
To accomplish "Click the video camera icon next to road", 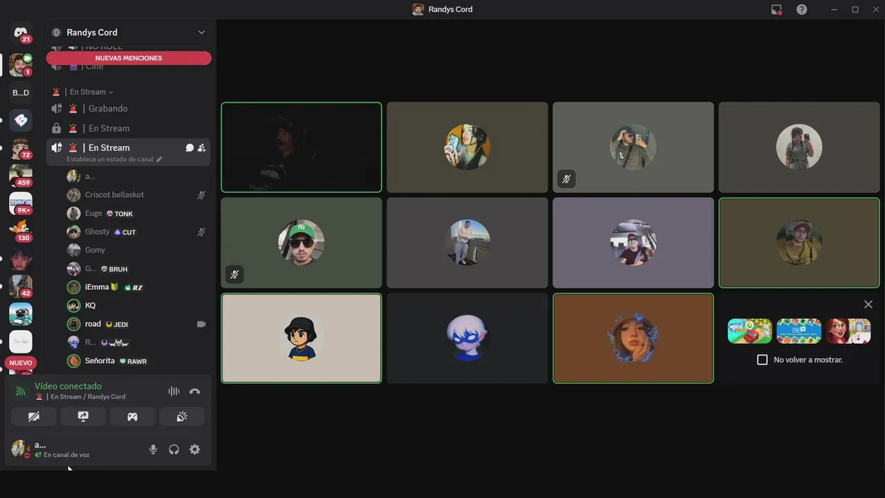I will [201, 324].
